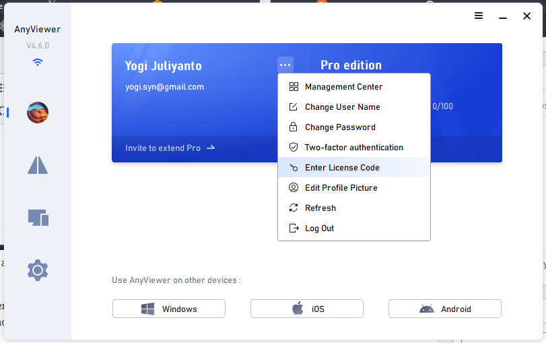Download AnyViewer for Windows

(x=169, y=309)
